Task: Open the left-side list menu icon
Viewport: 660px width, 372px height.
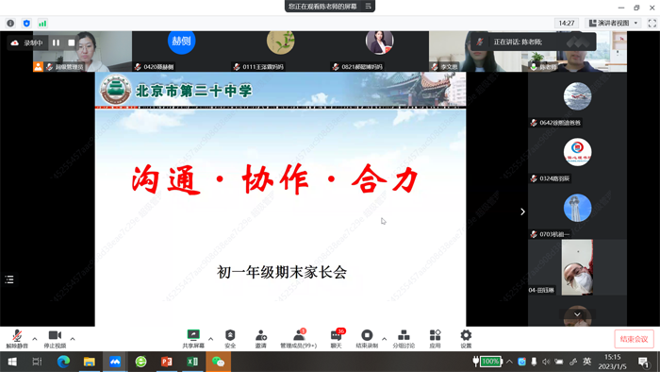Action: point(9,279)
